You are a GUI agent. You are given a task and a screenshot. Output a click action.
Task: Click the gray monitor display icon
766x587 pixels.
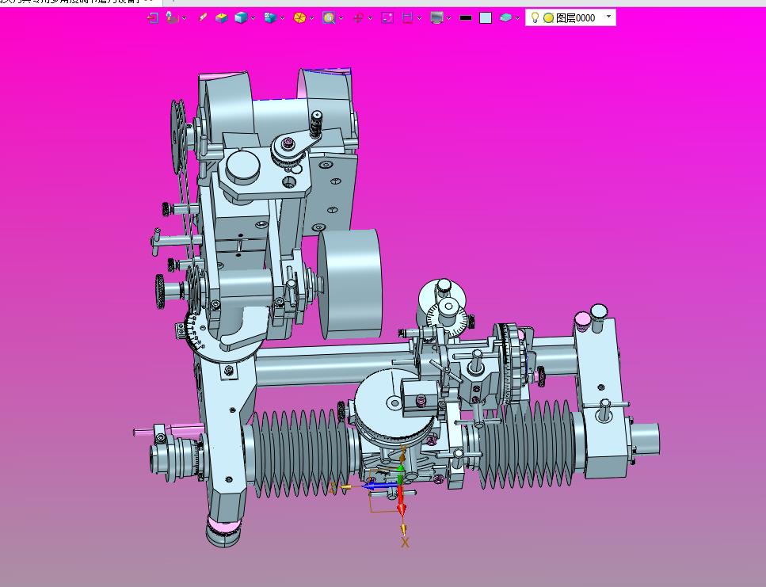pyautogui.click(x=436, y=18)
